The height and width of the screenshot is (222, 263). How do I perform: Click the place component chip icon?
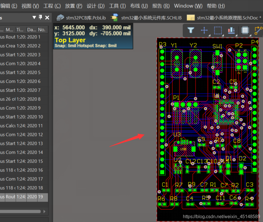244,30
